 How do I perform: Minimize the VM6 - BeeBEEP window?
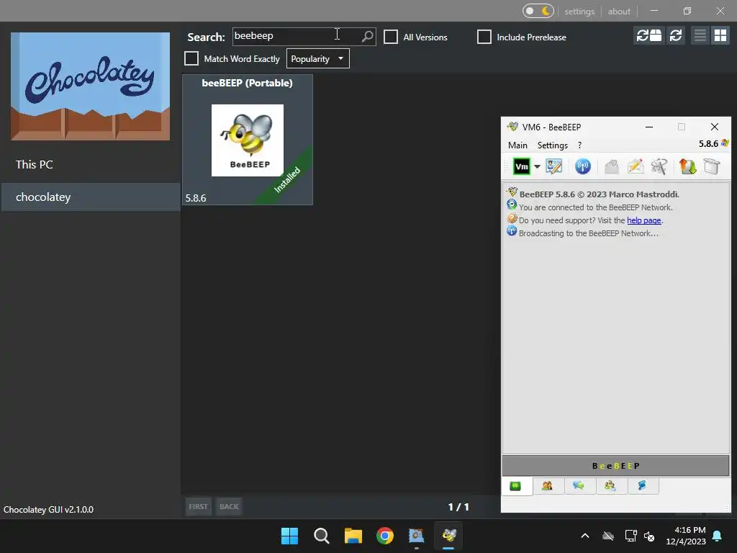coord(649,127)
